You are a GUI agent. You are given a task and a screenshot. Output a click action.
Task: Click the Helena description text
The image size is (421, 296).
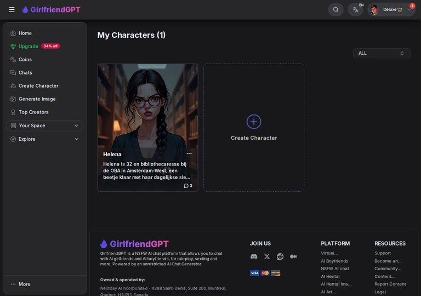[146, 170]
